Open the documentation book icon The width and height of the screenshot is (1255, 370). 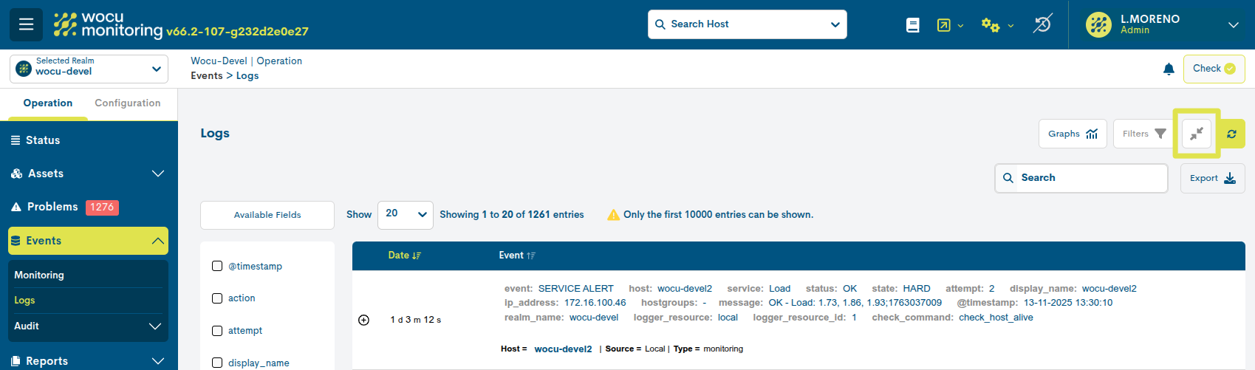(913, 25)
